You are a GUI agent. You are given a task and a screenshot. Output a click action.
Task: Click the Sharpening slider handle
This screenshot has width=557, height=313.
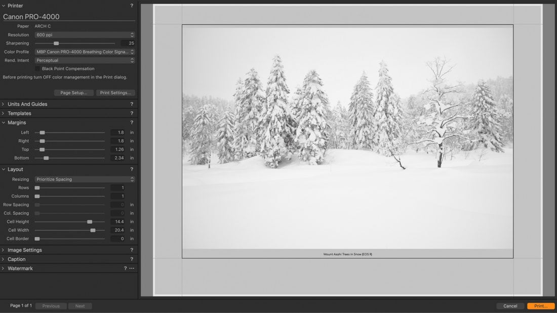[56, 44]
